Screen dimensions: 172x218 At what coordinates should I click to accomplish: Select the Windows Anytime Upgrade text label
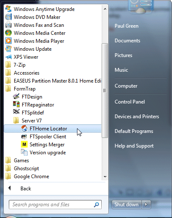[x=44, y=9]
